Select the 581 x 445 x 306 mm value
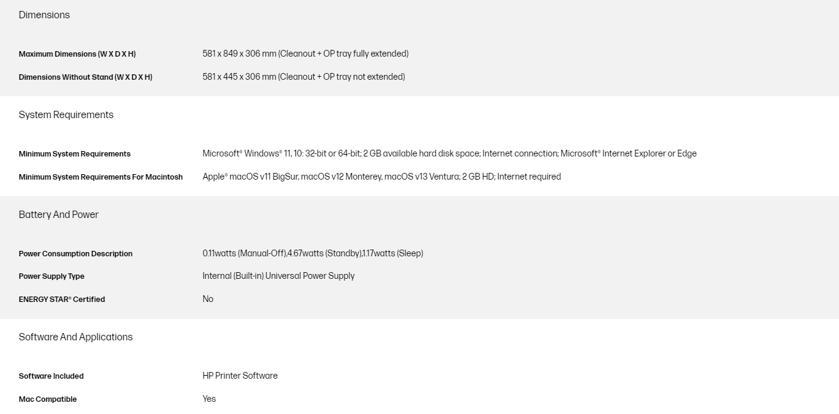 coord(303,77)
